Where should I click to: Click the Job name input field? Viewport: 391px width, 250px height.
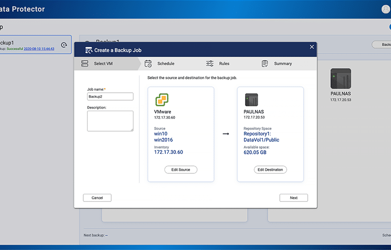coord(110,97)
